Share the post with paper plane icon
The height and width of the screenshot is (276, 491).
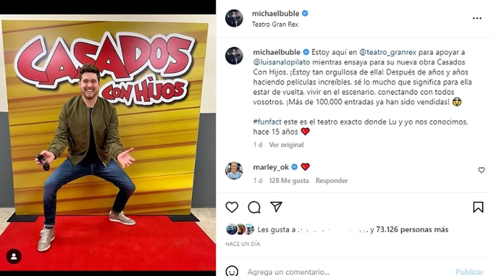point(277,207)
